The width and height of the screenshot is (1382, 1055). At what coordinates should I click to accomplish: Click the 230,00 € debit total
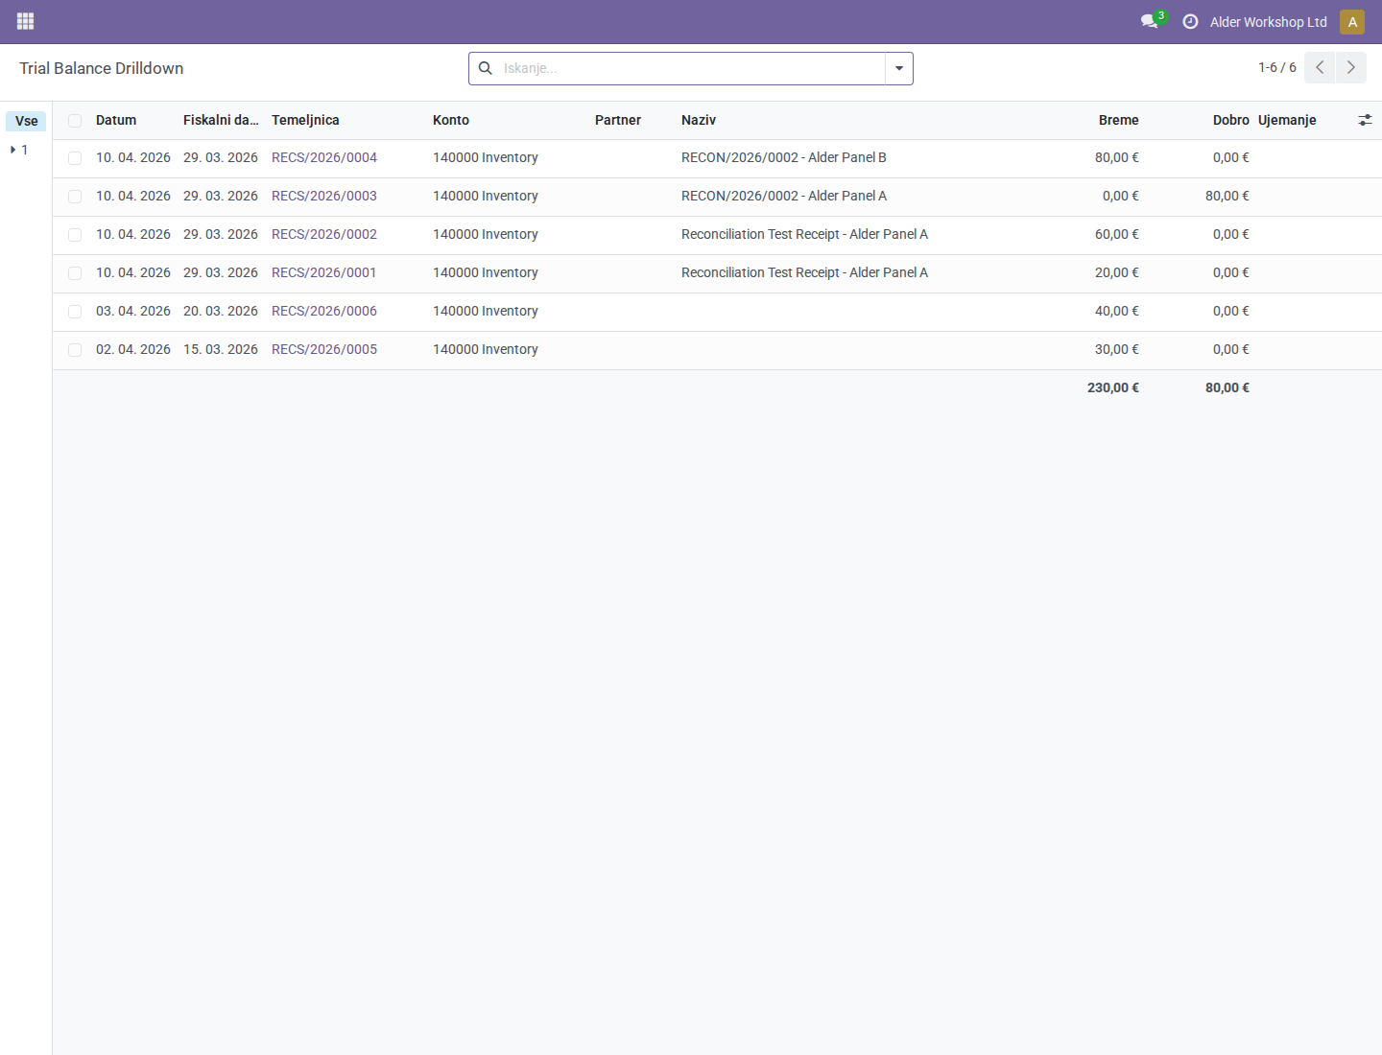tap(1113, 387)
